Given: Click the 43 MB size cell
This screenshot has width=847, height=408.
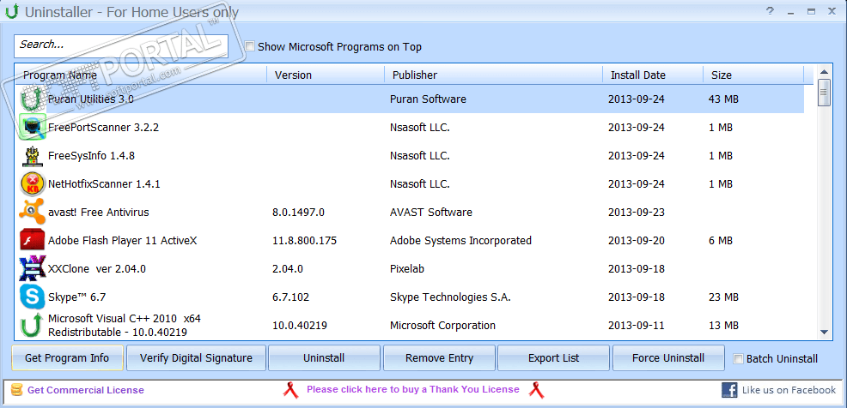Looking at the screenshot, I should coord(723,99).
